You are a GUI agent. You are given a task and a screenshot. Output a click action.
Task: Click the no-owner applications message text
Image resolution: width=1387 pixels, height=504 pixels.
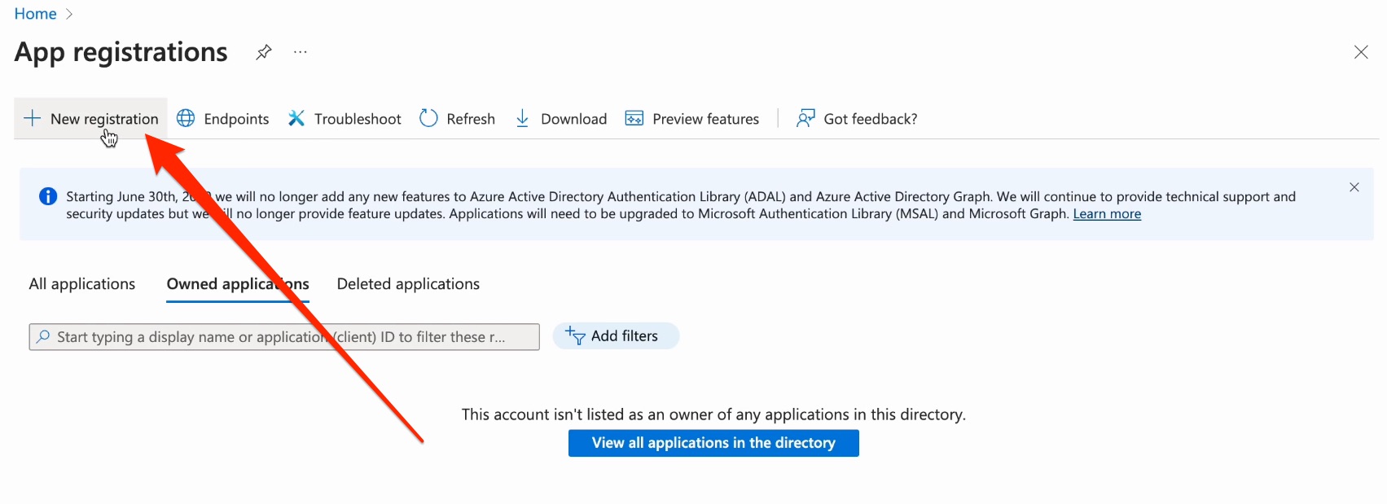click(713, 414)
